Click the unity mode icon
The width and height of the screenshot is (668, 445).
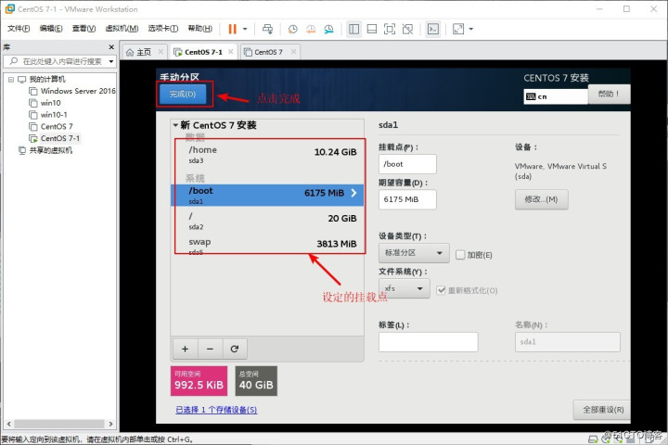click(407, 29)
